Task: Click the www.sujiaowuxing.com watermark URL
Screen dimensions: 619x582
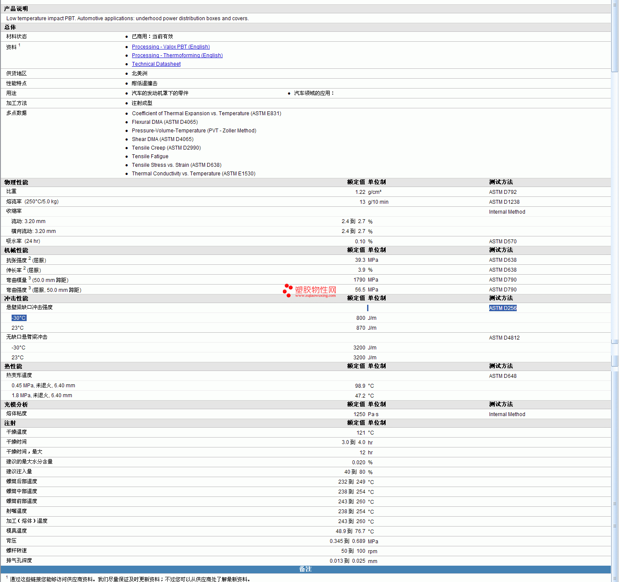Action: pyautogui.click(x=315, y=296)
